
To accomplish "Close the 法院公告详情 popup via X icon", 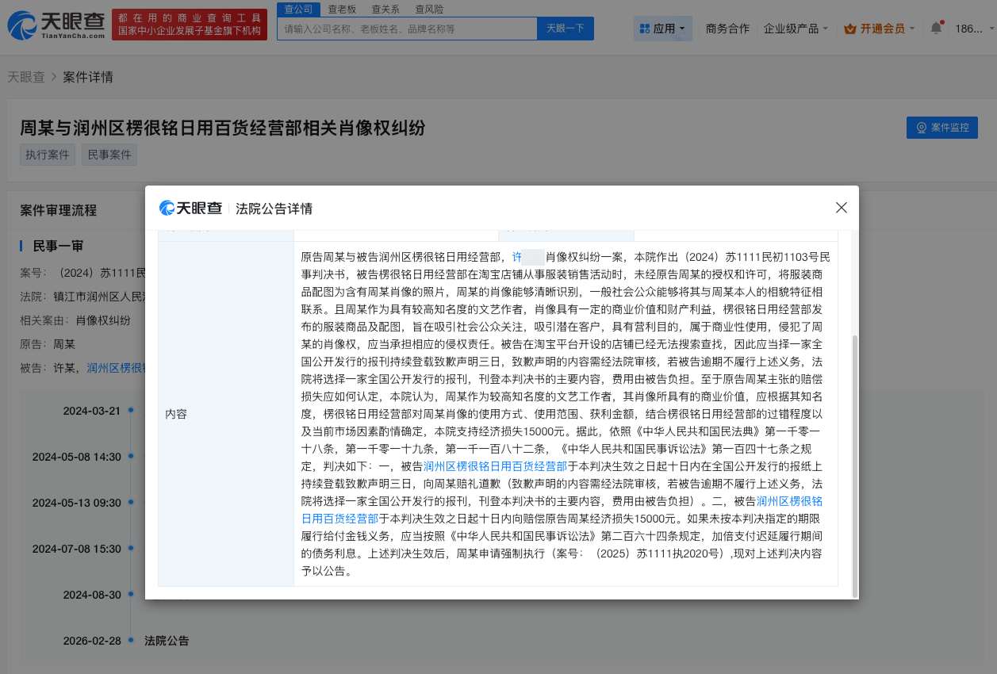I will [x=841, y=207].
